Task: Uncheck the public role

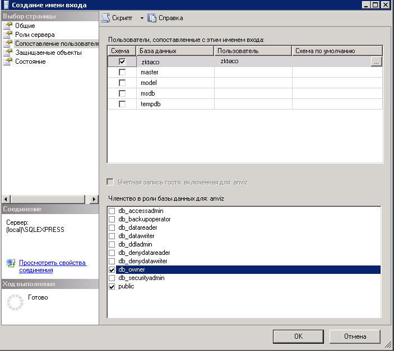Action: click(x=112, y=286)
